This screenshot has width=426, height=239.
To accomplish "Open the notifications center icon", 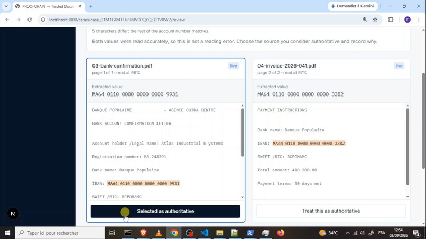I will point(416,233).
